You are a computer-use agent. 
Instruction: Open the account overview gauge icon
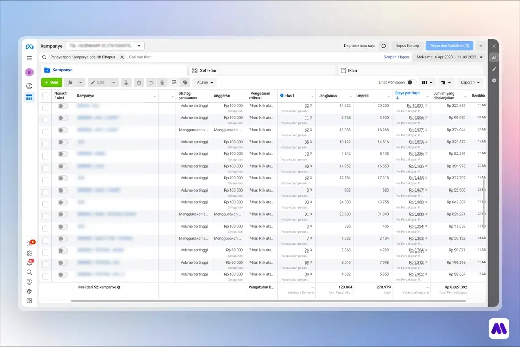point(29,86)
